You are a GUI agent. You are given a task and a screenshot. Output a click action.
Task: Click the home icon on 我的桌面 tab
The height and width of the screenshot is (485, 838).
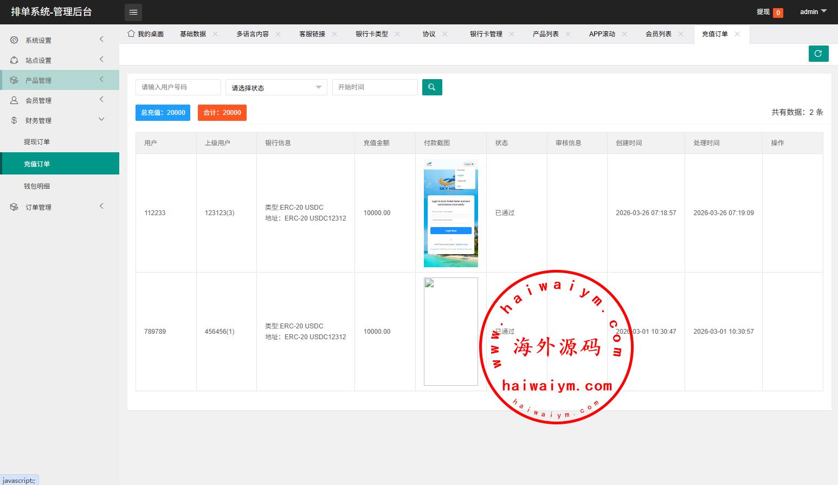click(131, 34)
